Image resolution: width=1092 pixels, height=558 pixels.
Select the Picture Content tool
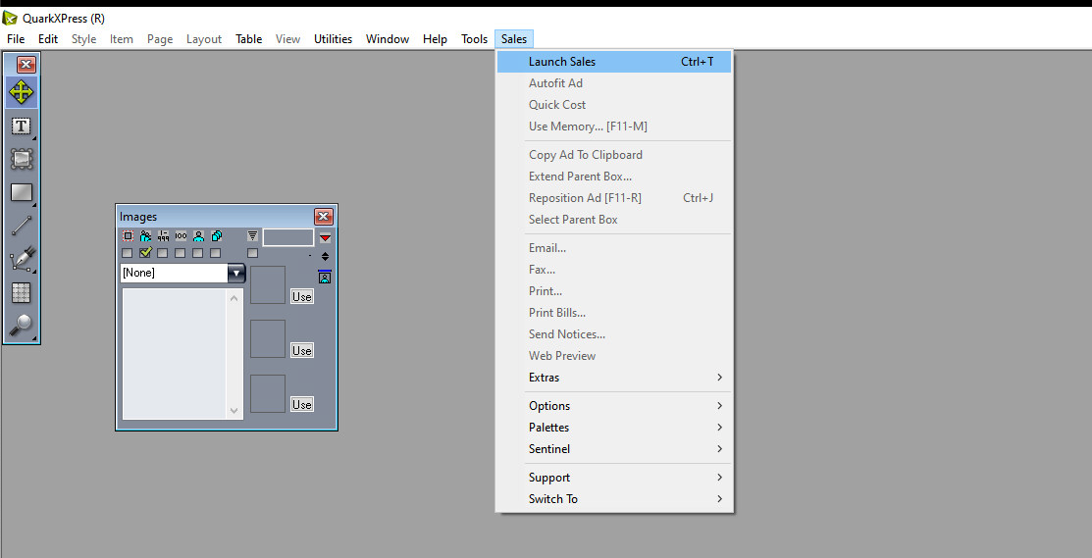click(x=22, y=159)
